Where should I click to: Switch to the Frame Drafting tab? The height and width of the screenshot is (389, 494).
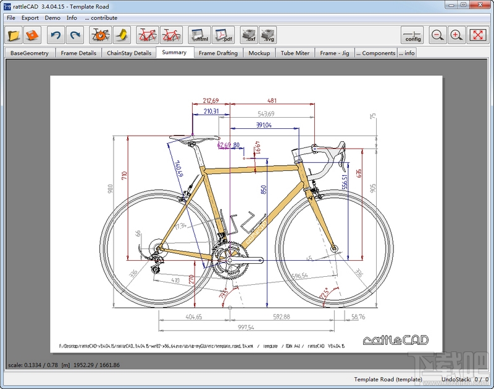click(x=218, y=53)
